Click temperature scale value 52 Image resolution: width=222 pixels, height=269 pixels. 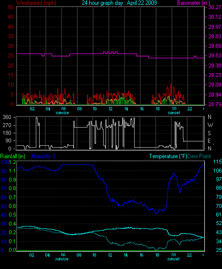pyautogui.click(x=219, y=223)
